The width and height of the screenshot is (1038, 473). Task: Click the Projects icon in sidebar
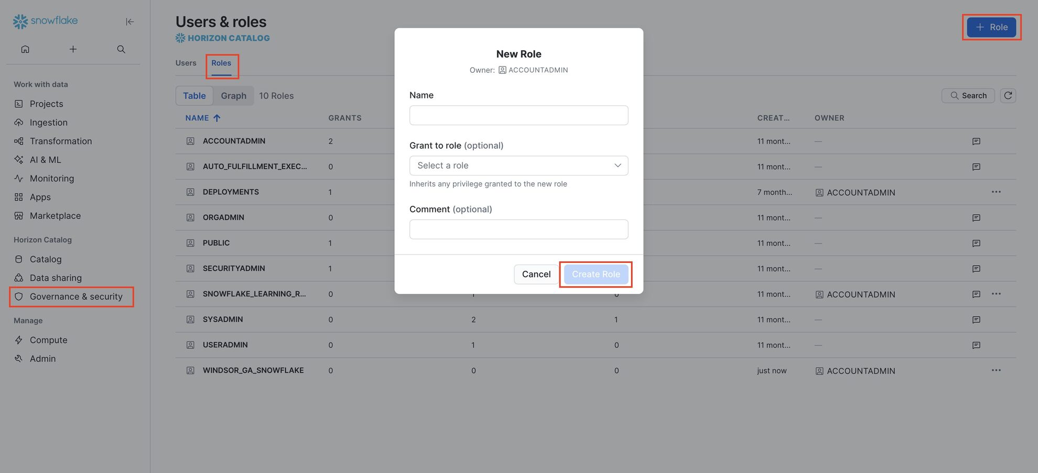coord(19,104)
